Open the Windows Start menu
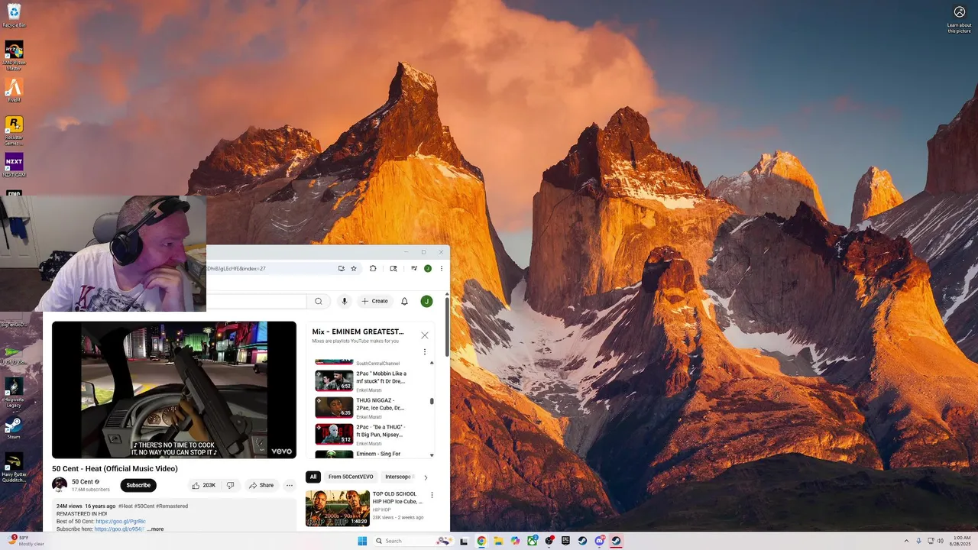The height and width of the screenshot is (550, 978). [362, 541]
